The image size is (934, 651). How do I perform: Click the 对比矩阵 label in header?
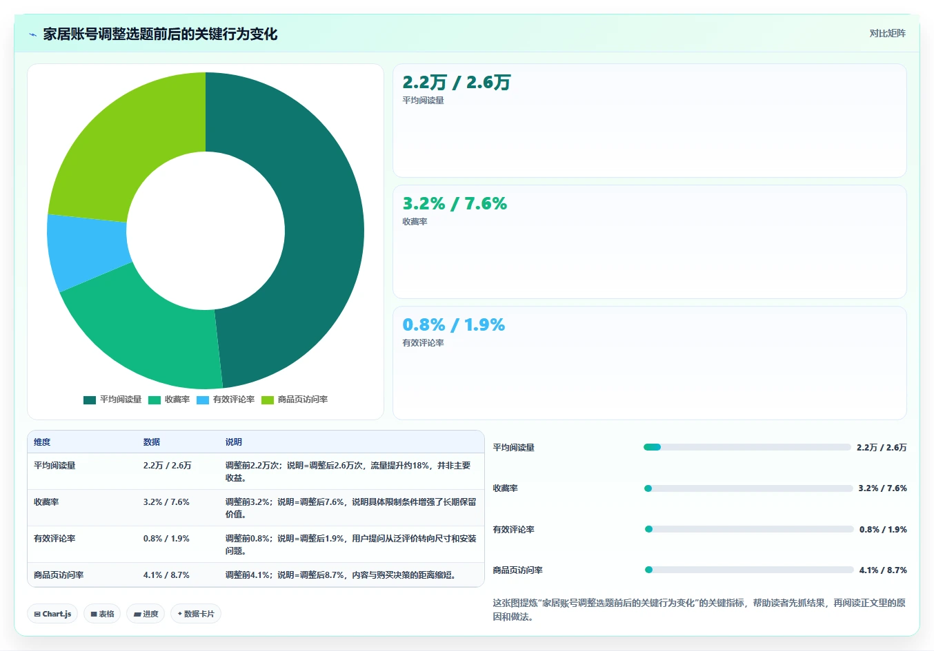coord(887,33)
